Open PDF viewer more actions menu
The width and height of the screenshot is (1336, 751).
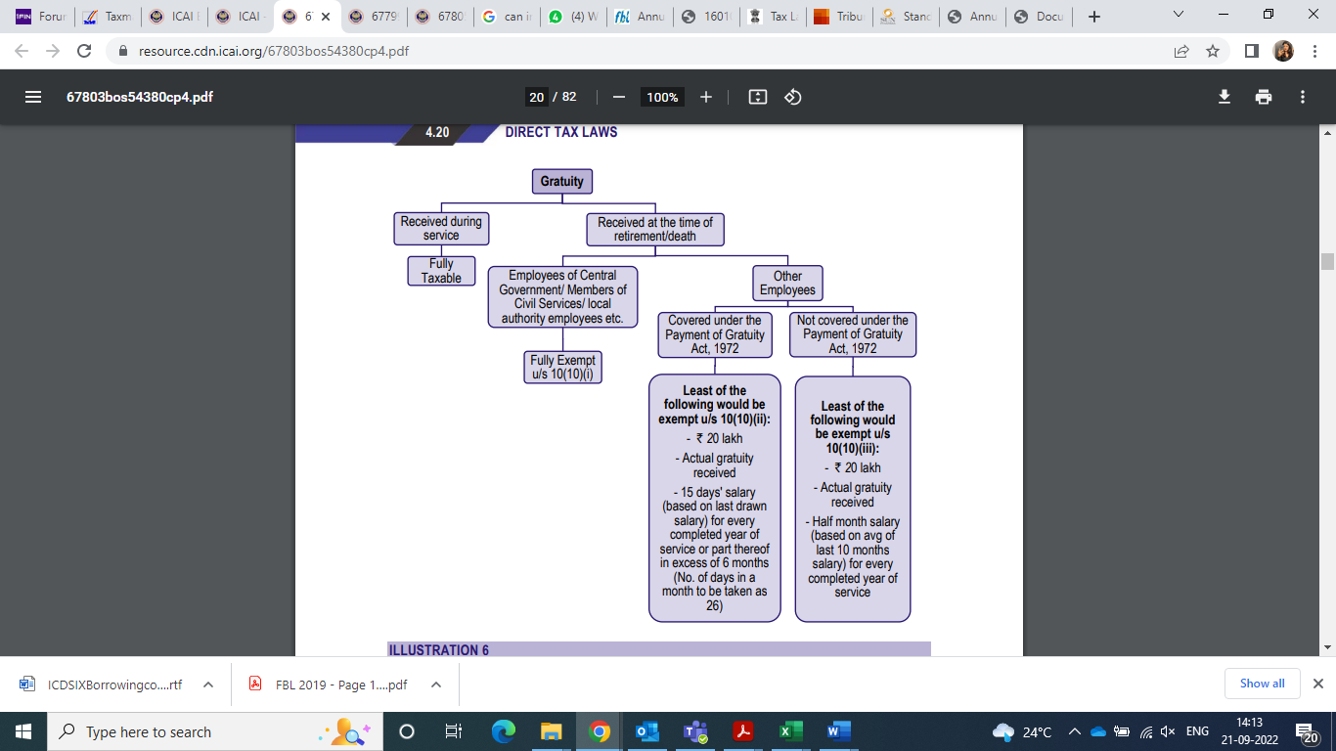1302,97
